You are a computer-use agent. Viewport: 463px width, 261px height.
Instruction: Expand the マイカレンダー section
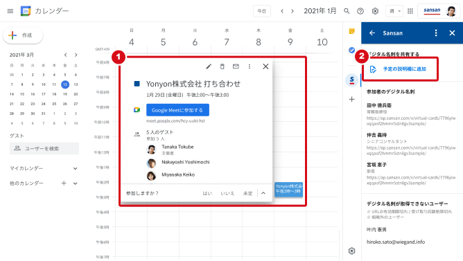point(76,168)
